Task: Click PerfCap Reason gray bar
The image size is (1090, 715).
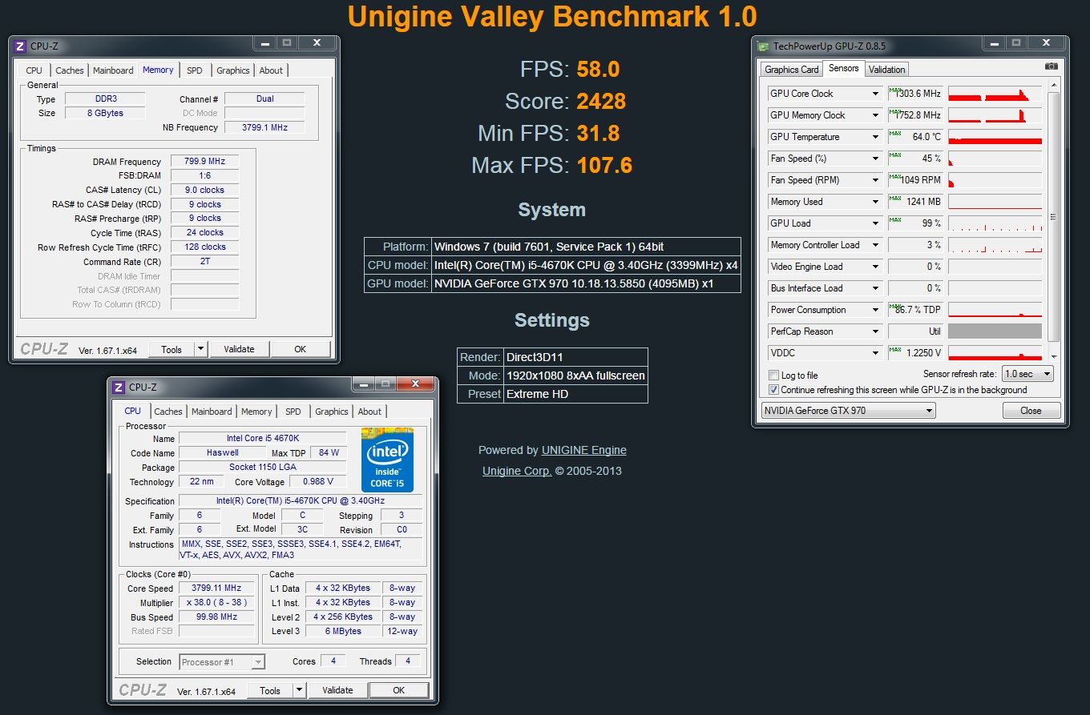Action: pos(995,331)
